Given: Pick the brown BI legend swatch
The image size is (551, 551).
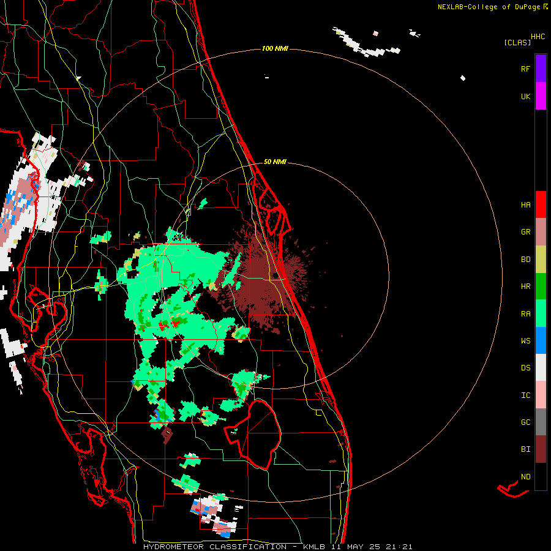Looking at the screenshot, I should [541, 449].
